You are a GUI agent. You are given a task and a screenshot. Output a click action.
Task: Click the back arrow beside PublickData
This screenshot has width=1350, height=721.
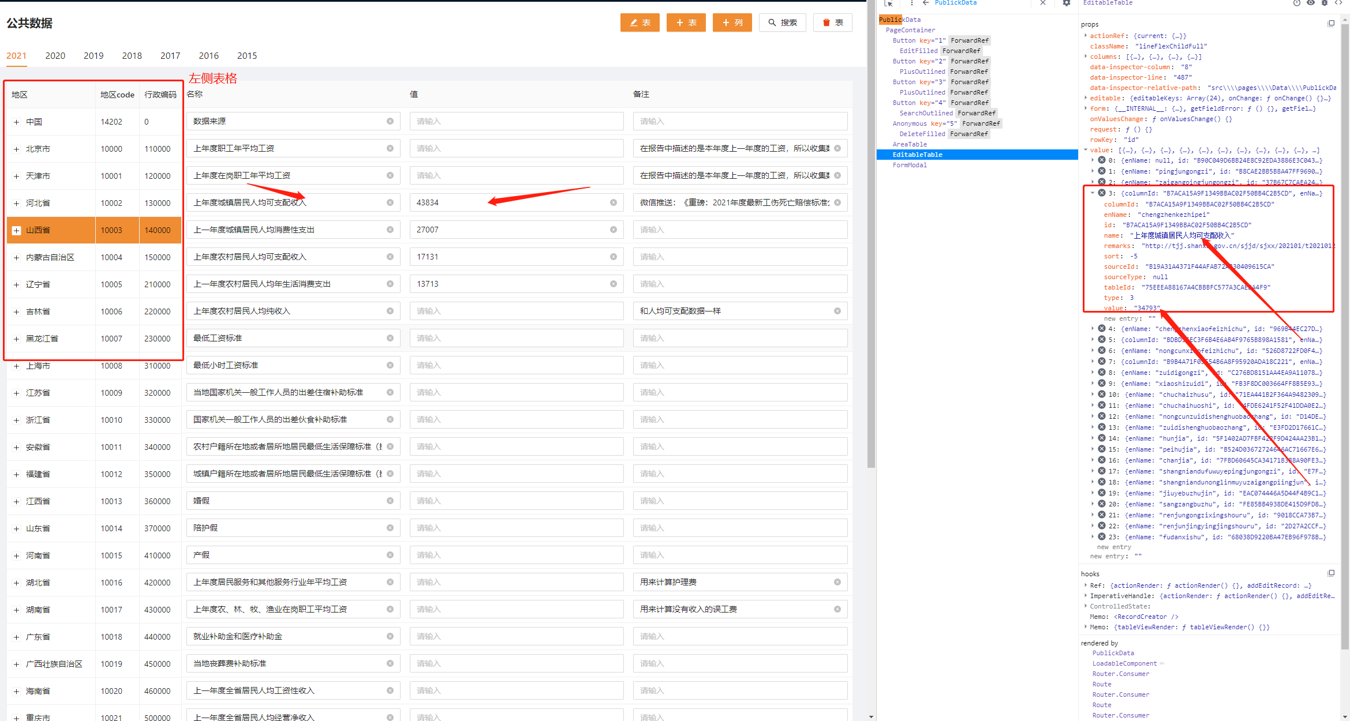(x=925, y=4)
